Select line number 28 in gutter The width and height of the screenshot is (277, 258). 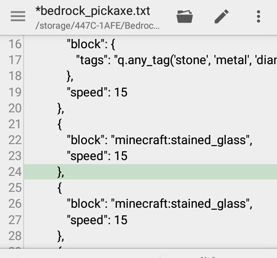tap(15, 236)
